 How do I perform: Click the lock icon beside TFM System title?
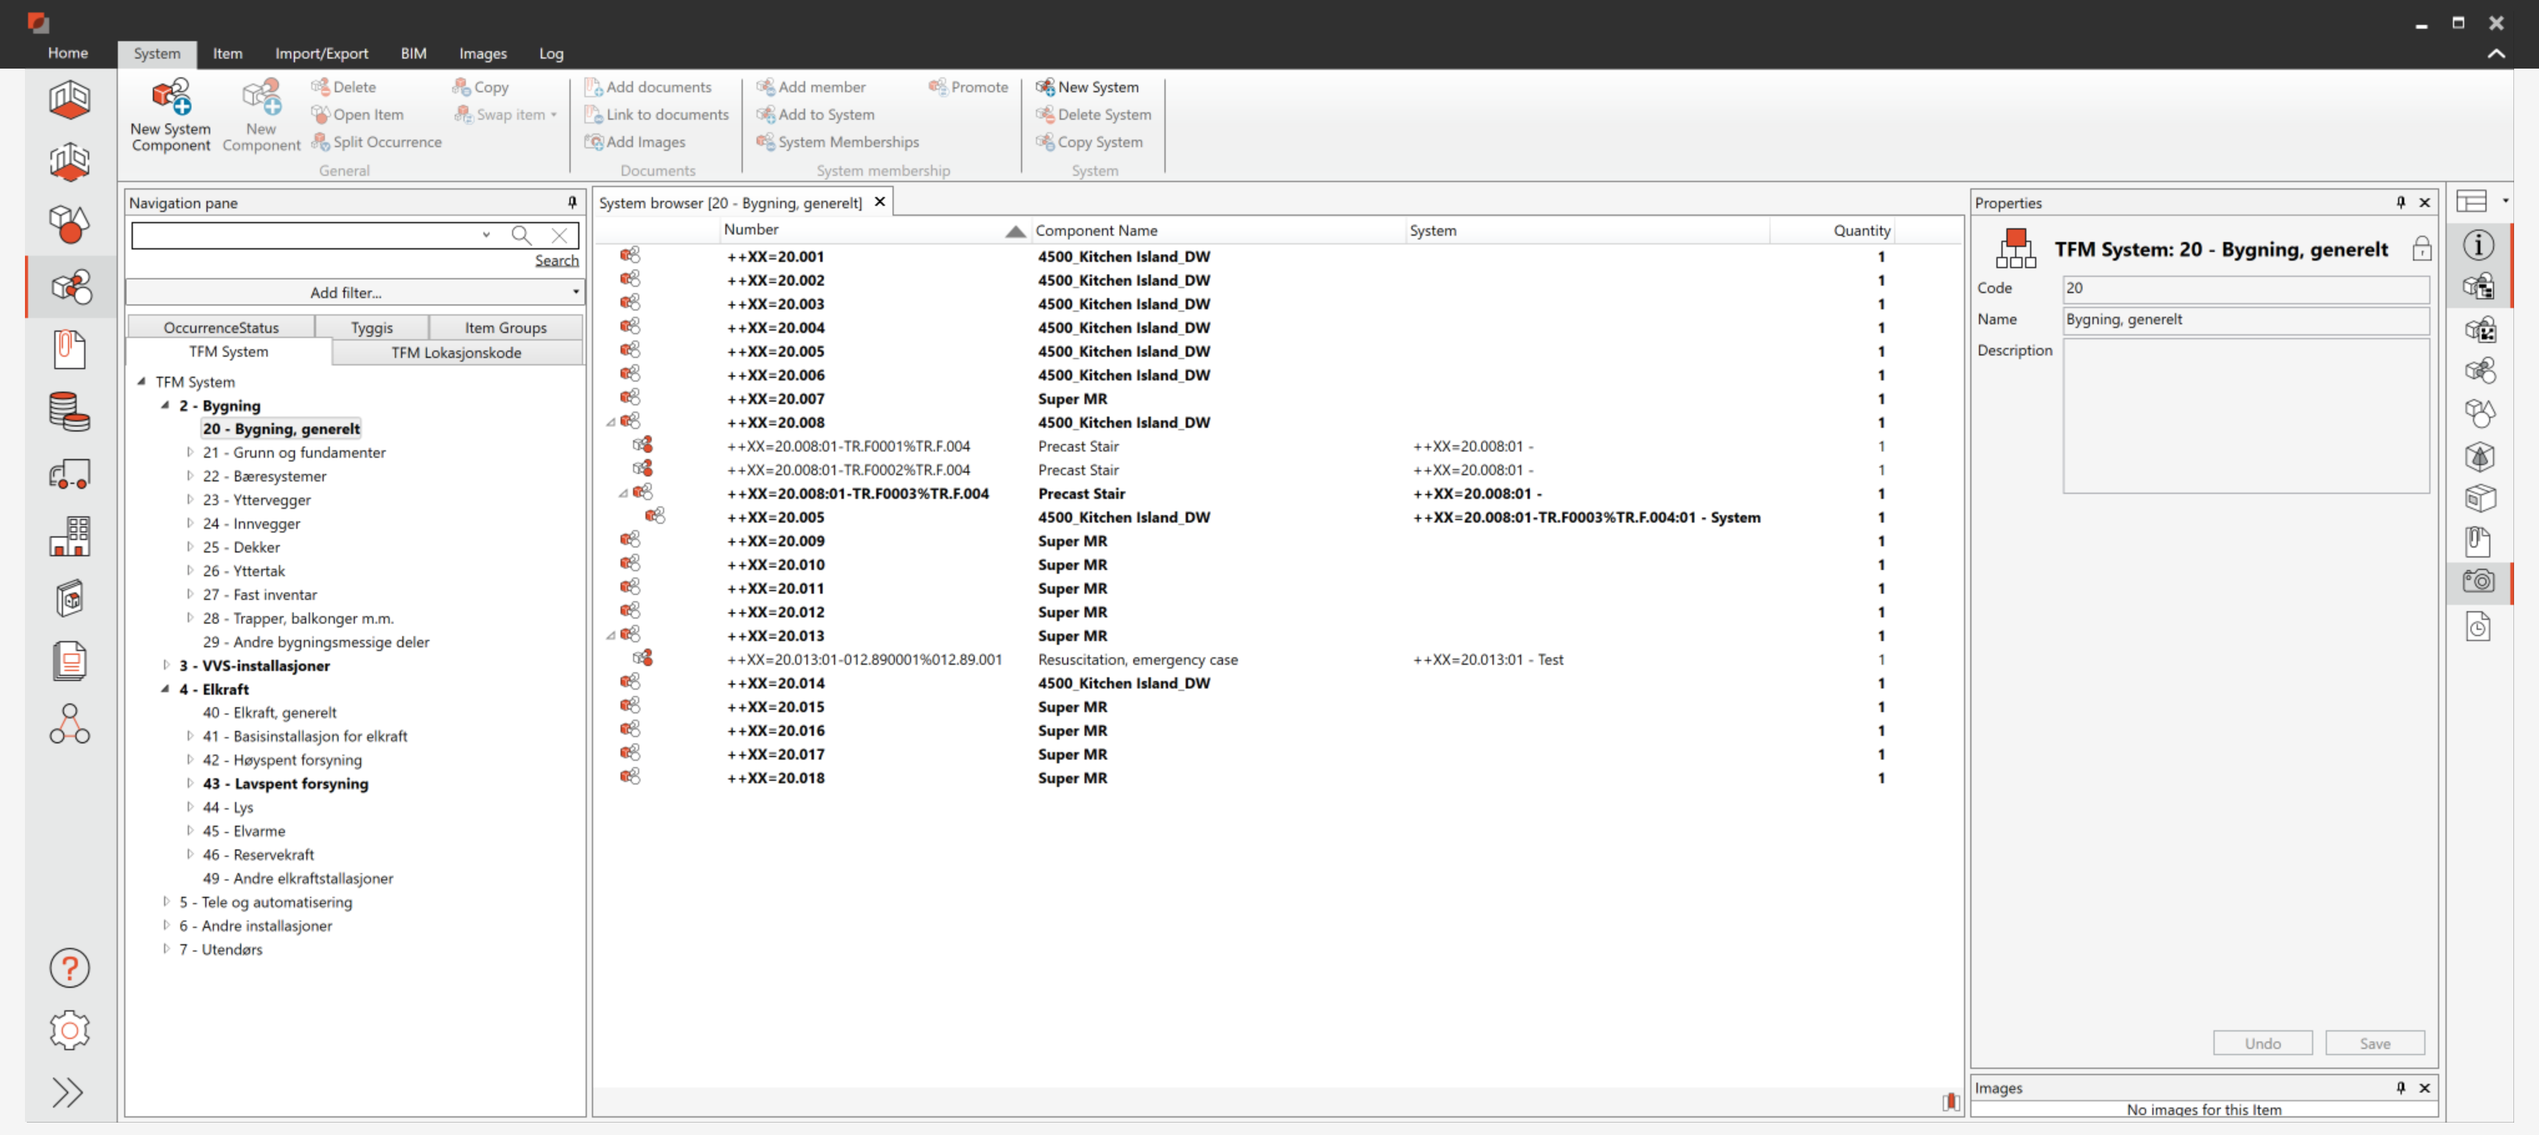pyautogui.click(x=2421, y=248)
